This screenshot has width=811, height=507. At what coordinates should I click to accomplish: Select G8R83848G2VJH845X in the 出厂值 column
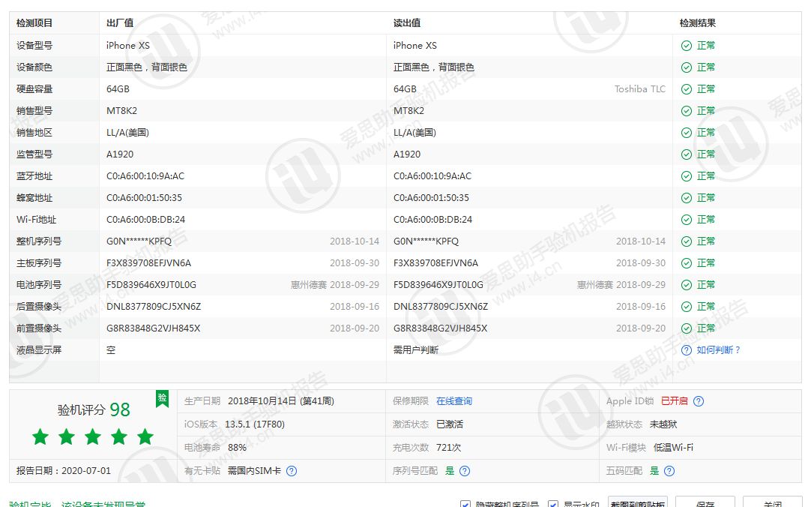click(x=153, y=328)
